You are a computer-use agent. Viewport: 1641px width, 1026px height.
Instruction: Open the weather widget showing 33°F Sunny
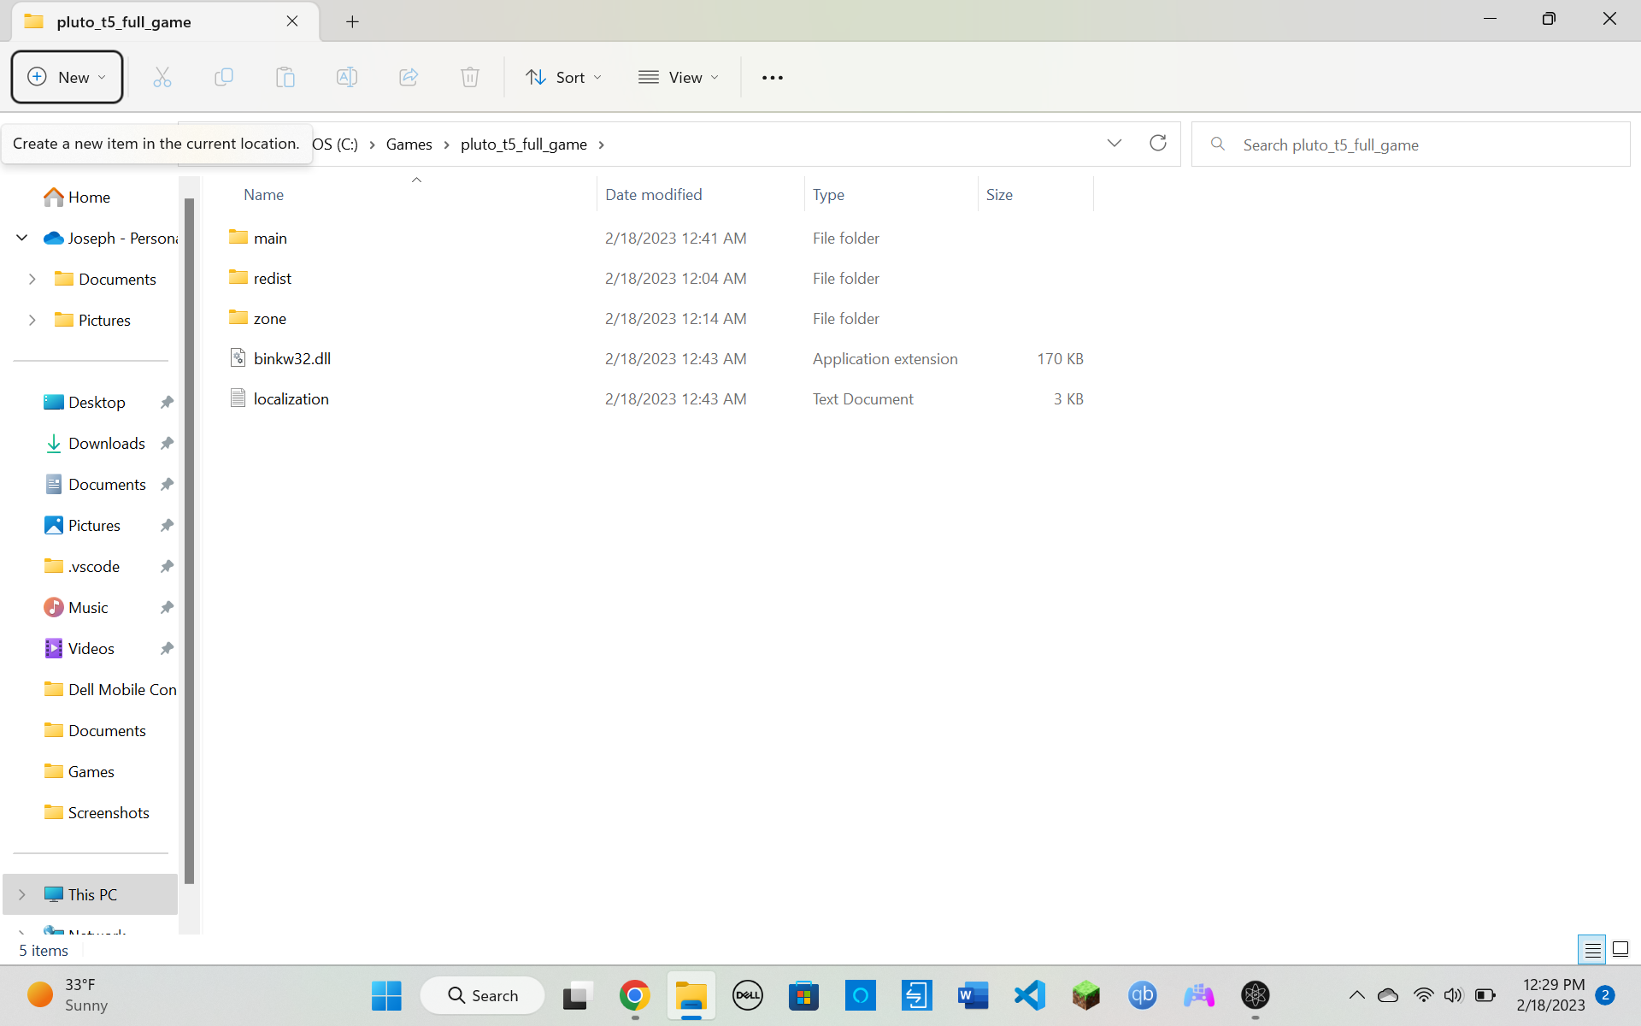(68, 995)
